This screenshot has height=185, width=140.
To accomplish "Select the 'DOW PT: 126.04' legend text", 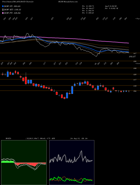I will (x=12, y=13).
